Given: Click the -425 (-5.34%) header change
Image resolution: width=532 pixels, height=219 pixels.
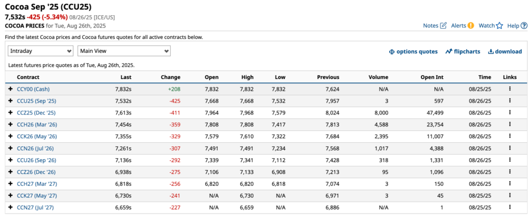Looking at the screenshot, I should [47, 17].
